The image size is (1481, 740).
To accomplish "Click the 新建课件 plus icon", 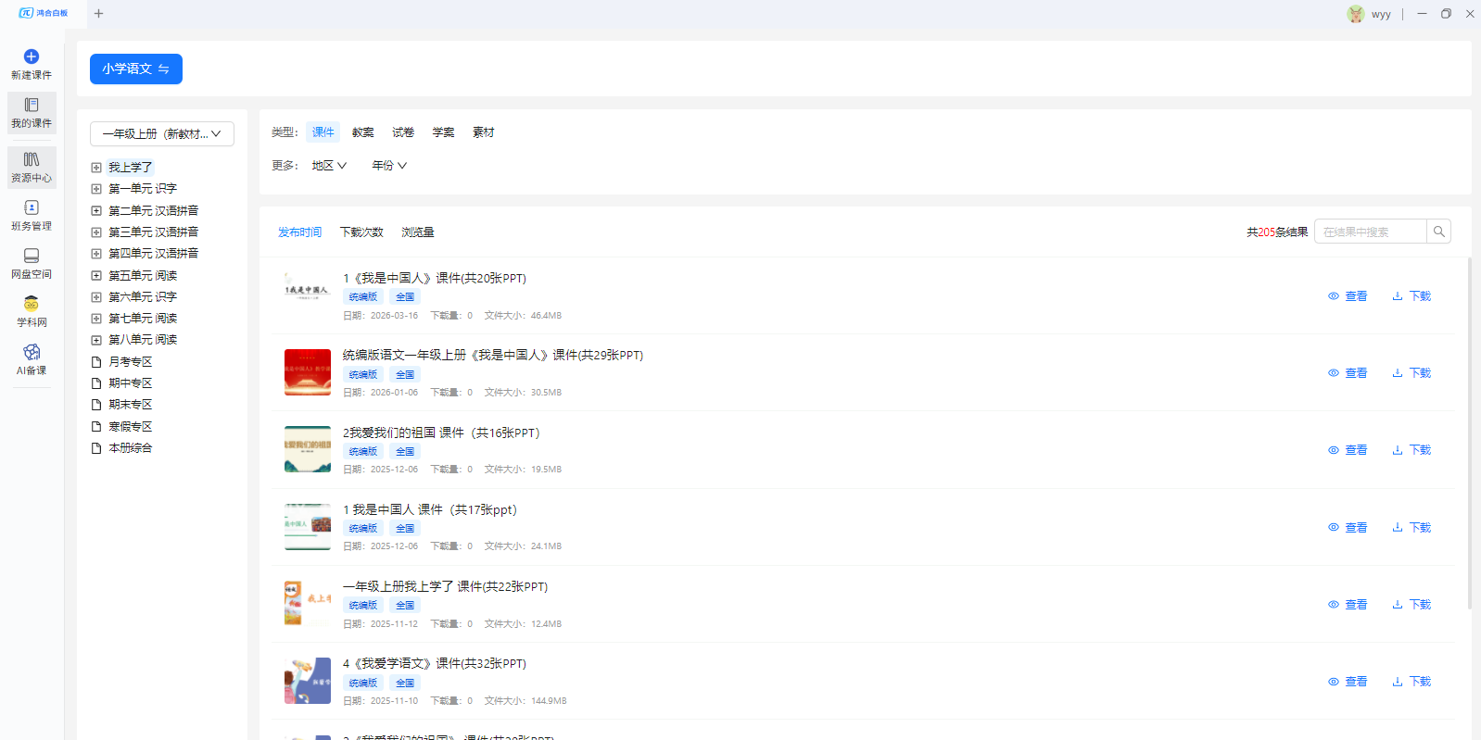I will pos(32,56).
